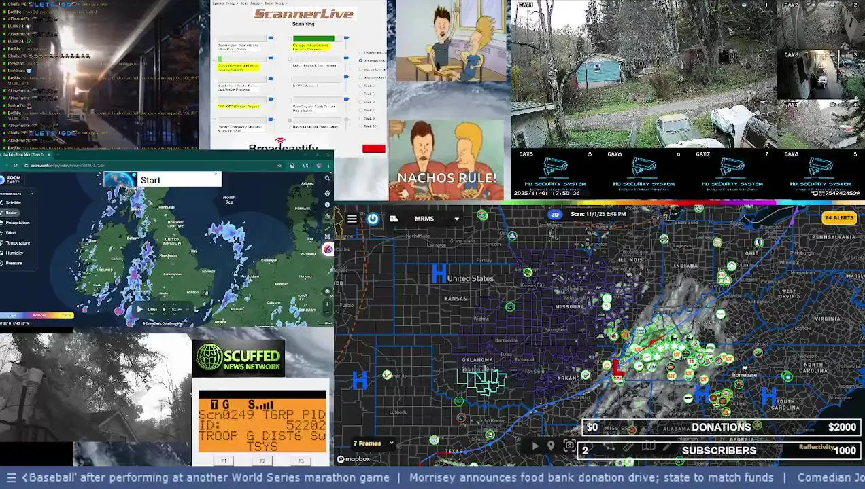Bookmark the page with the browser star icon
Image resolution: width=865 pixels, height=489 pixels.
(279, 166)
